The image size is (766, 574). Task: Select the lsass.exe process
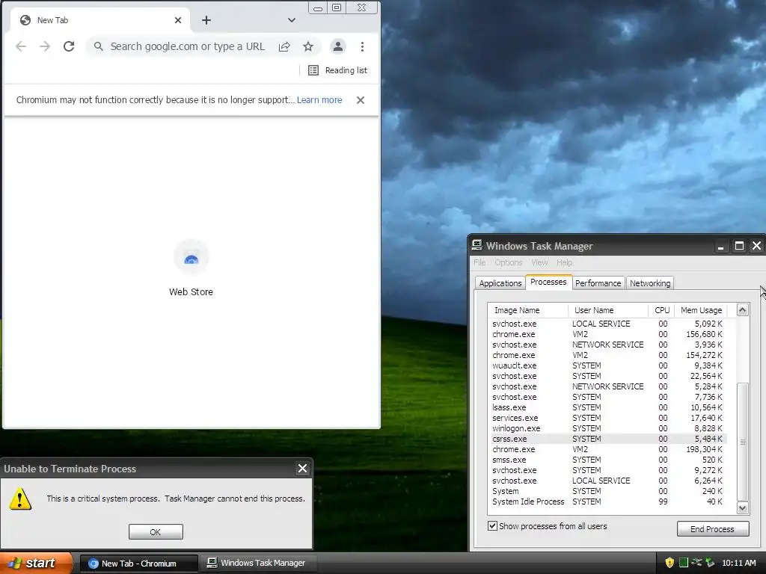click(x=607, y=407)
